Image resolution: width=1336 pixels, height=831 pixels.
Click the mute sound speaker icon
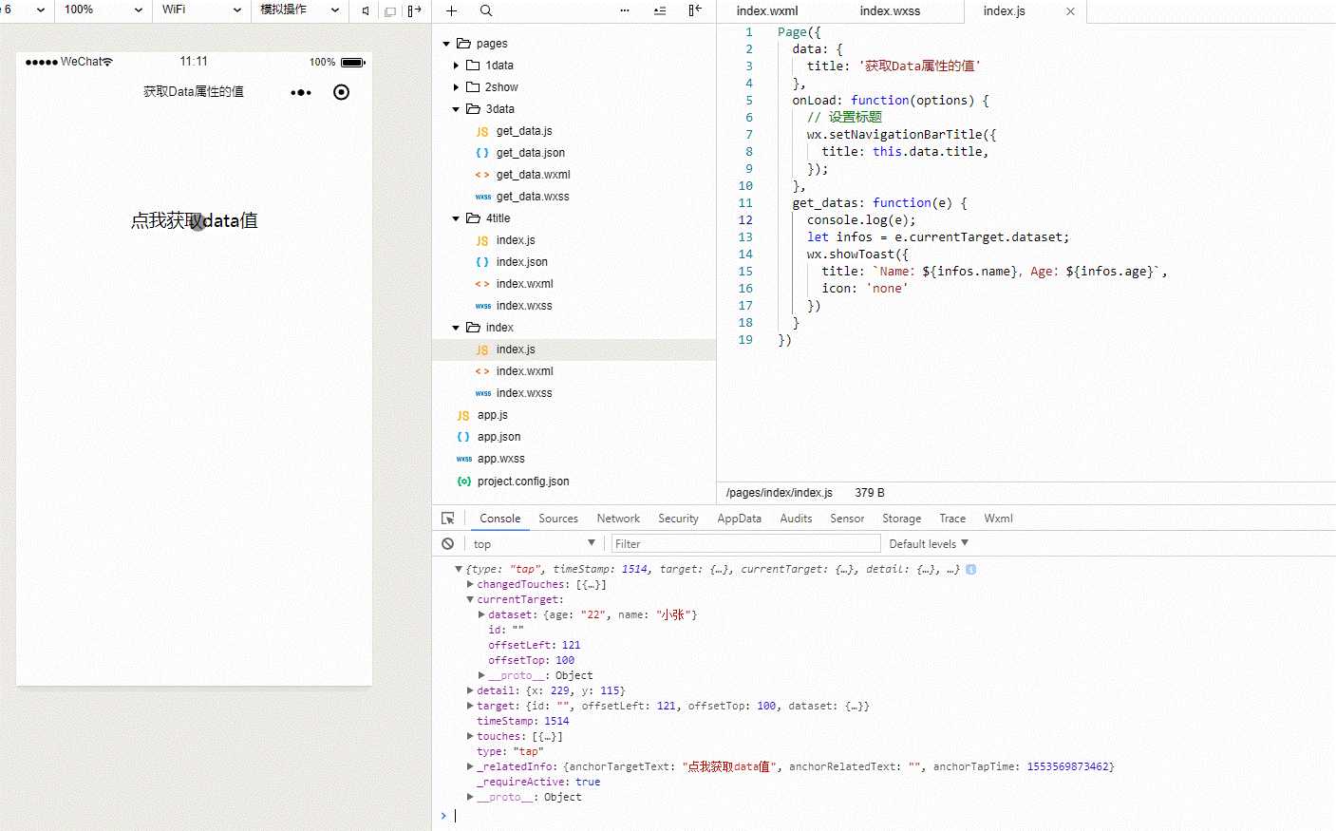click(x=366, y=10)
